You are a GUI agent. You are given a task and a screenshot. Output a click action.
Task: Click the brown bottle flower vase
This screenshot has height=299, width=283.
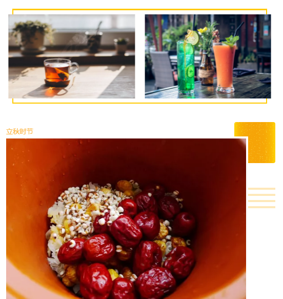pos(207,68)
